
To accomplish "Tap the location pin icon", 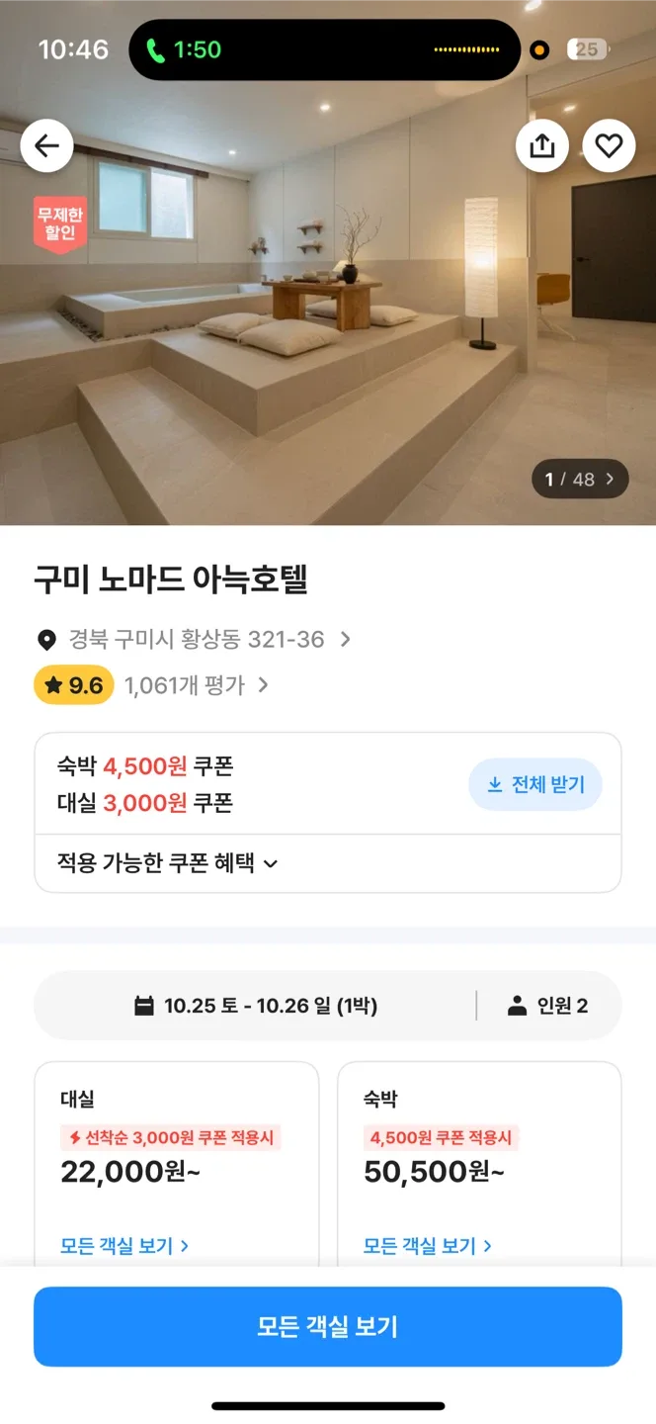I will pyautogui.click(x=46, y=640).
